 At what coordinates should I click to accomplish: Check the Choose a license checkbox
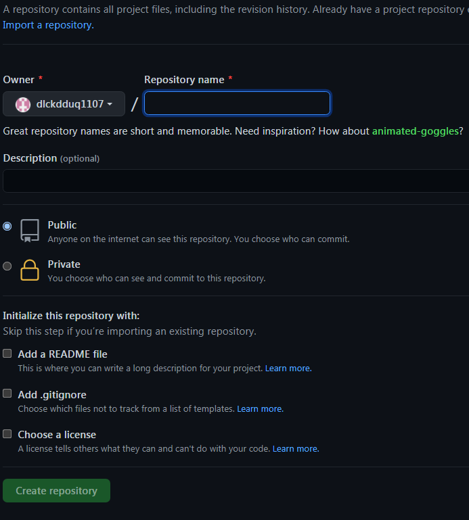tap(7, 433)
